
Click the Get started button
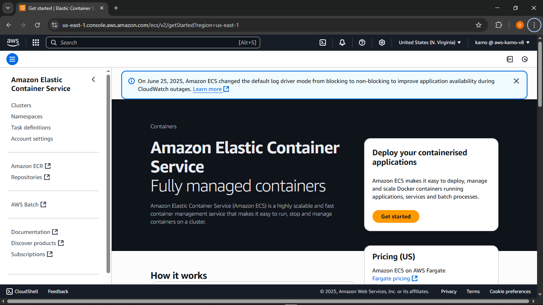coord(396,216)
